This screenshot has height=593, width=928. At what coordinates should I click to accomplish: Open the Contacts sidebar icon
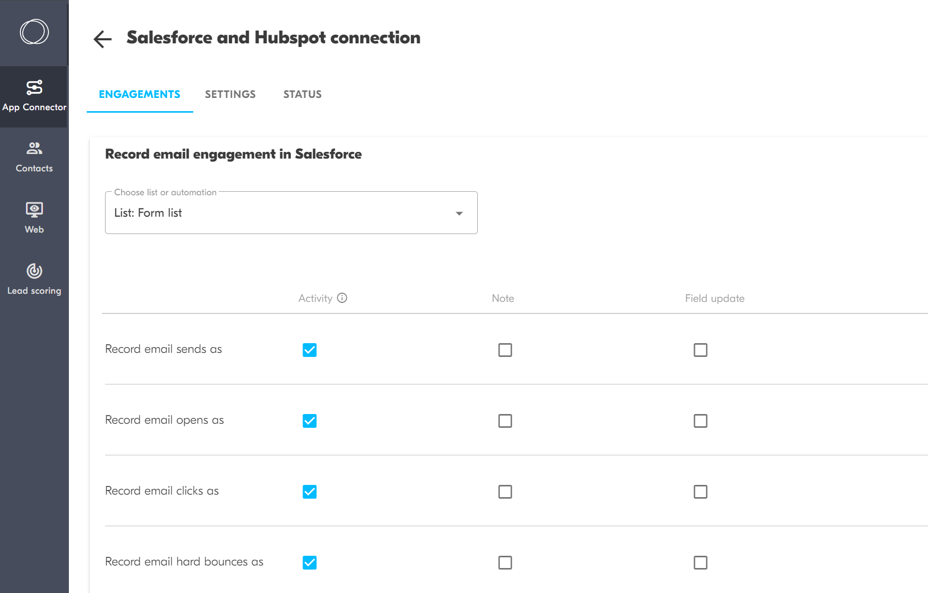coord(34,157)
